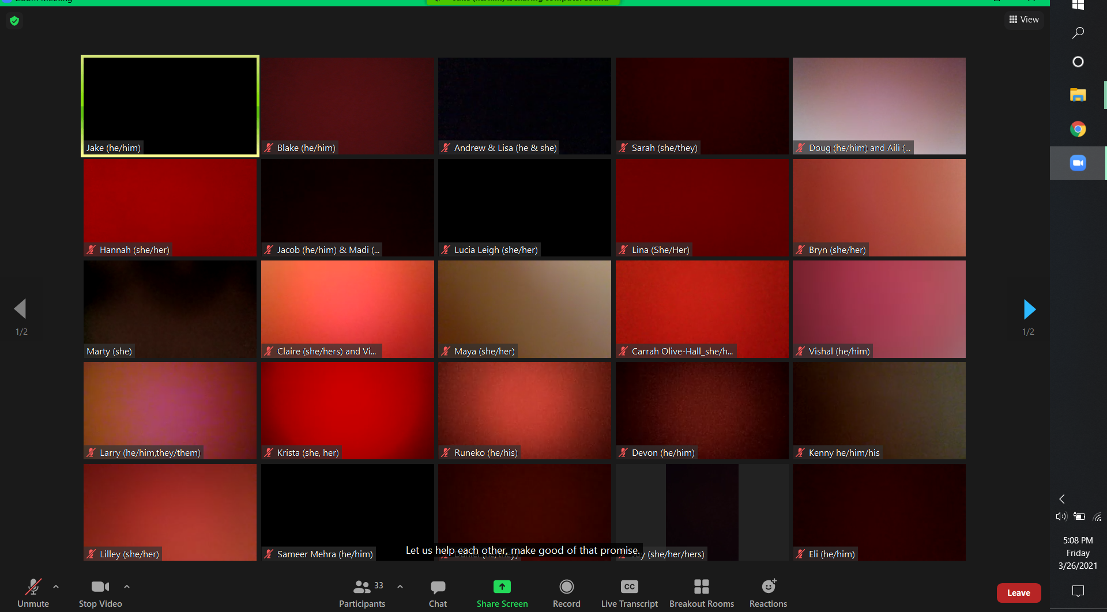Unmute your microphone
Image resolution: width=1107 pixels, height=612 pixels.
33,593
